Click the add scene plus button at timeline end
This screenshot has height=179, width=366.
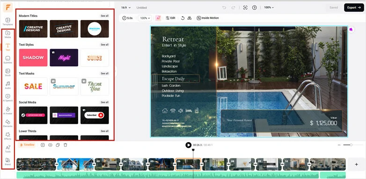point(357,165)
